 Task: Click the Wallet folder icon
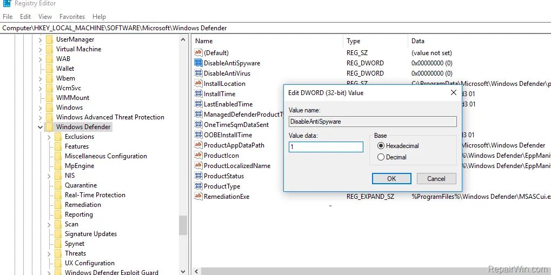click(x=49, y=69)
